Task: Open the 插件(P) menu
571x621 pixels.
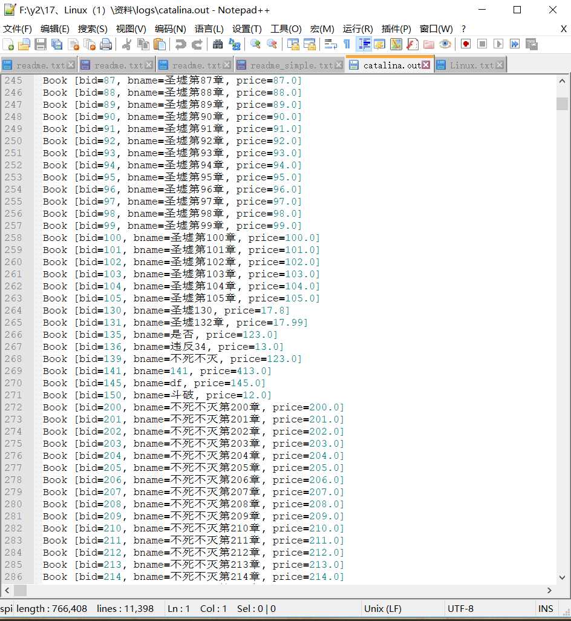Action: click(396, 29)
